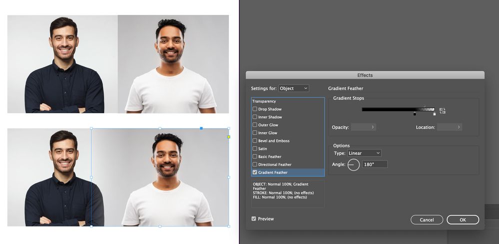
Task: Uncheck the Gradient Feather checkbox
Action: pyautogui.click(x=255, y=172)
